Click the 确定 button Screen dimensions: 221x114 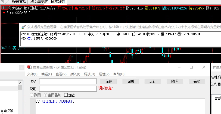tap(197, 81)
